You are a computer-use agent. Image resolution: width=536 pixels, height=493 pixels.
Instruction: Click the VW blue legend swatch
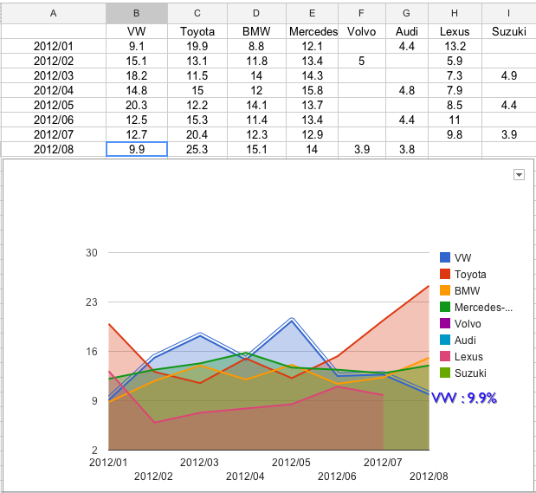tap(445, 257)
